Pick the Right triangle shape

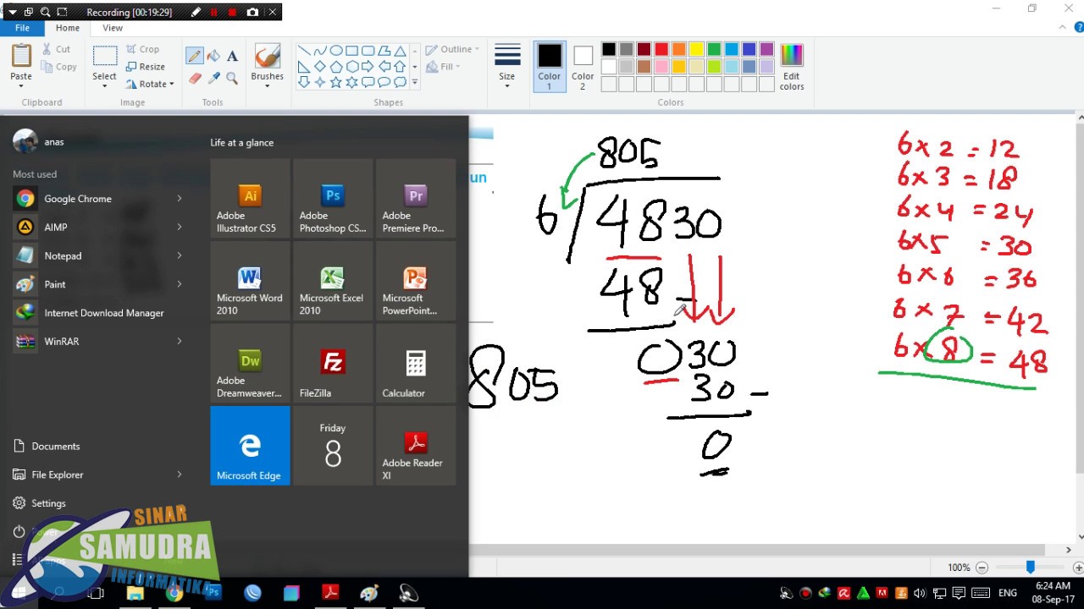(304, 66)
